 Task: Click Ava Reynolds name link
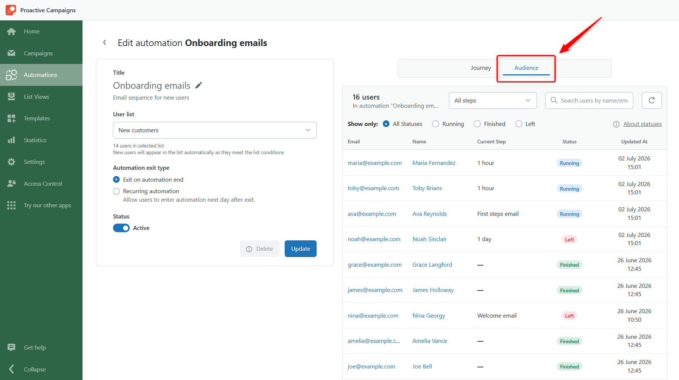coord(430,214)
